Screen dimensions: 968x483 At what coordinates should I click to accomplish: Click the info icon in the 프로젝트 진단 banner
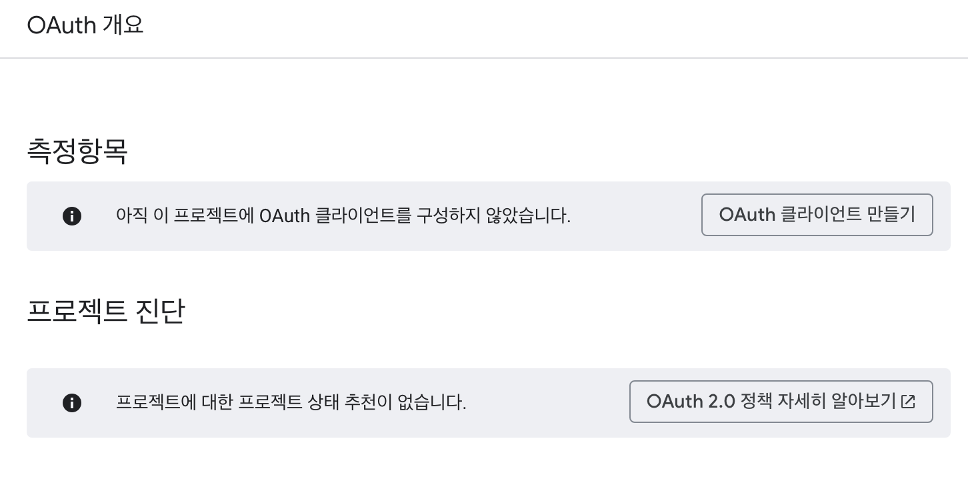tap(72, 403)
